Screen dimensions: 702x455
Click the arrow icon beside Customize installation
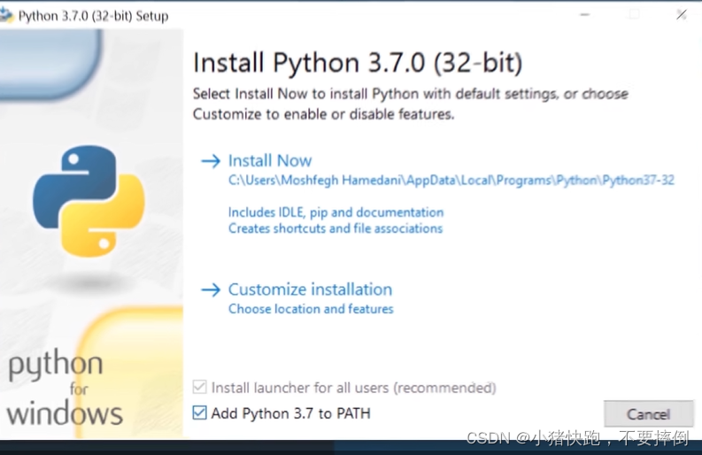(211, 289)
